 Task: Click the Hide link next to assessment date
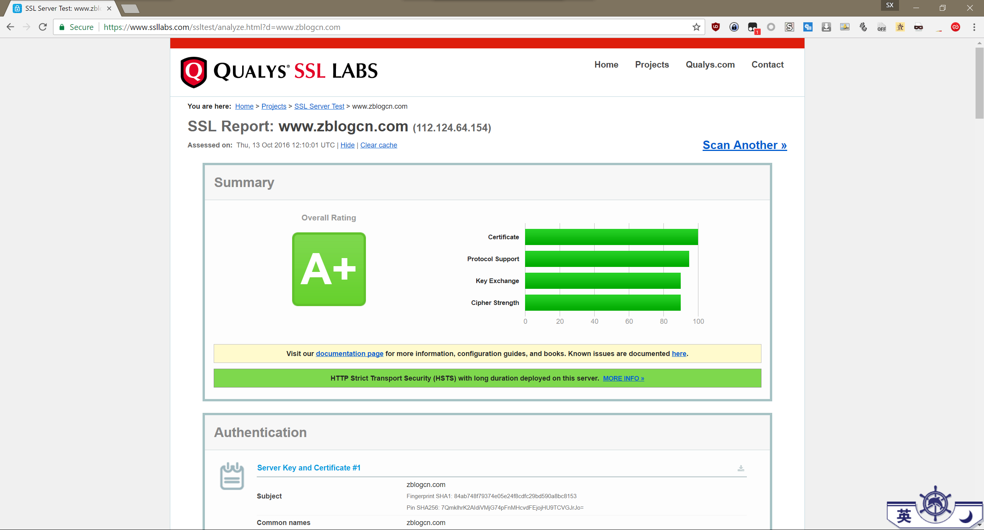tap(347, 145)
